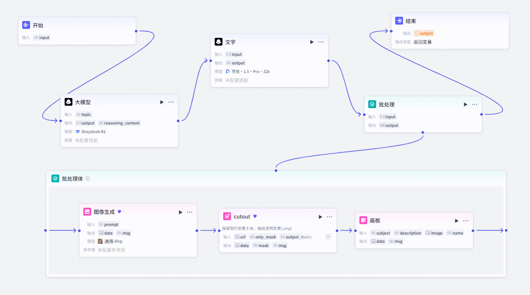Open the 批处理 node three-dot menu

(x=475, y=105)
